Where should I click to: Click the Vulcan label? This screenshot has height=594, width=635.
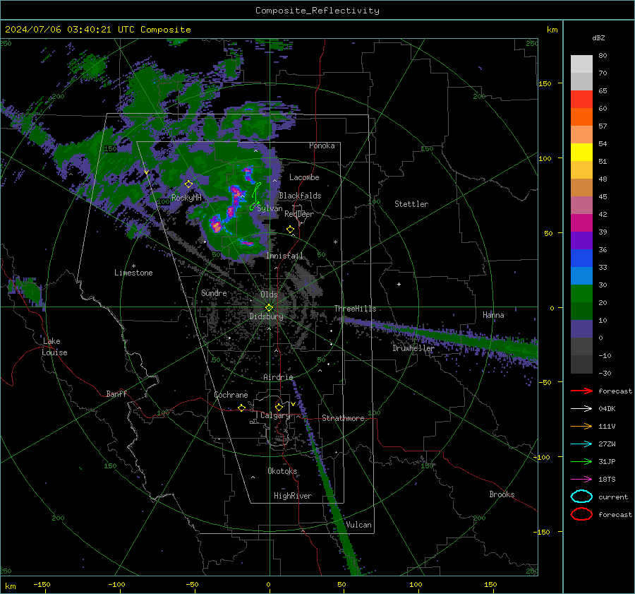(x=358, y=525)
